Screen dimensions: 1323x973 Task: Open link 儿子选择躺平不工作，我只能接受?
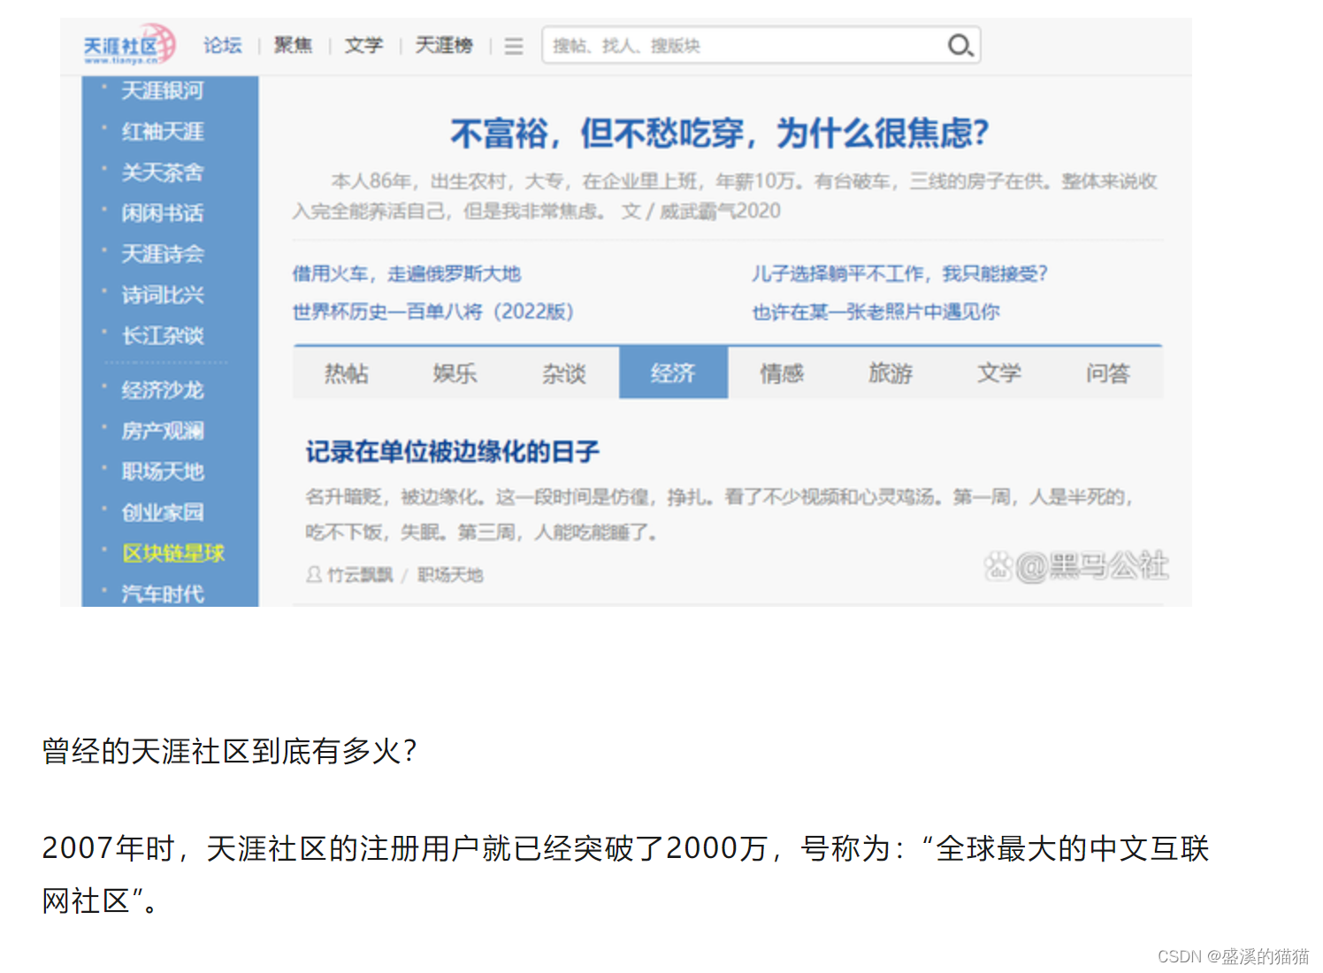pos(900,274)
